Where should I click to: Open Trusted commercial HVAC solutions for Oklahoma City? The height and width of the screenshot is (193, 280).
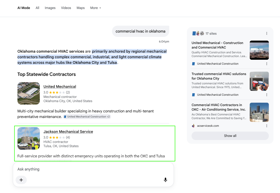click(x=219, y=76)
